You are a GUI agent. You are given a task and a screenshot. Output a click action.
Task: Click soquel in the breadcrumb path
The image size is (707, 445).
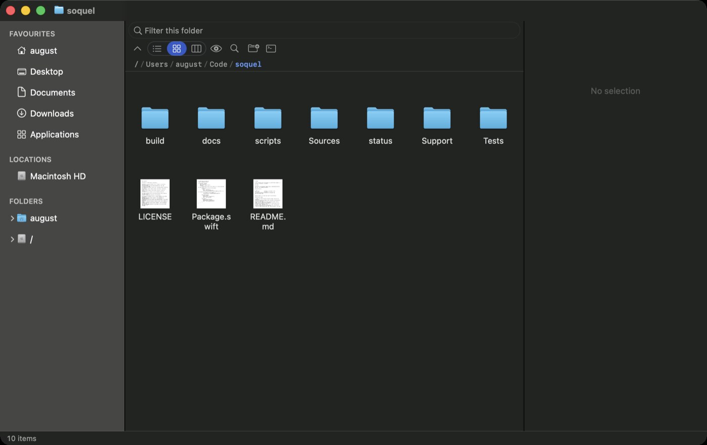tap(248, 64)
